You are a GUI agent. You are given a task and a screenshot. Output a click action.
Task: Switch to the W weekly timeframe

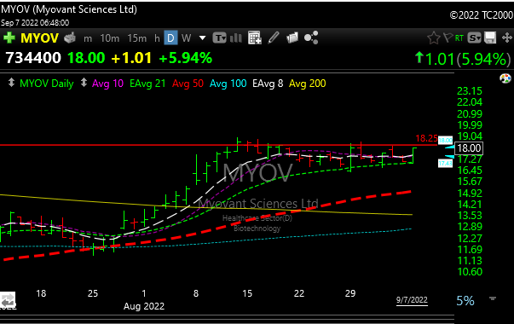coord(186,38)
